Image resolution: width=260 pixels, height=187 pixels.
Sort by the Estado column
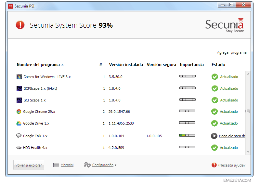coord(218,65)
